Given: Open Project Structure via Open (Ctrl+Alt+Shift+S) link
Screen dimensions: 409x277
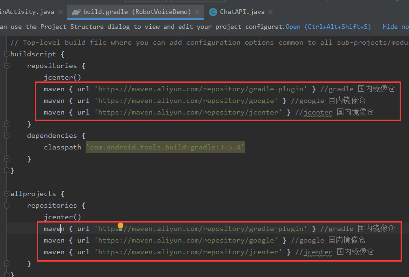Looking at the screenshot, I should pyautogui.click(x=328, y=27).
